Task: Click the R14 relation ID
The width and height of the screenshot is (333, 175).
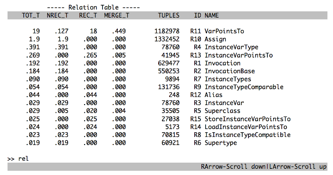Action: [196, 127]
